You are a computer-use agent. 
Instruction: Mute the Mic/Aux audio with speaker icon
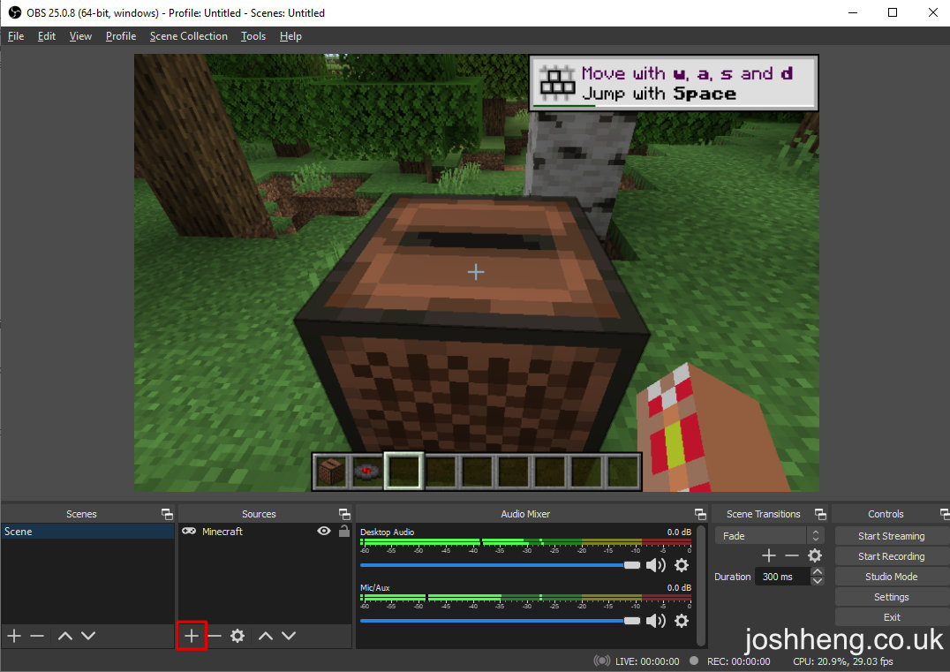coord(657,621)
